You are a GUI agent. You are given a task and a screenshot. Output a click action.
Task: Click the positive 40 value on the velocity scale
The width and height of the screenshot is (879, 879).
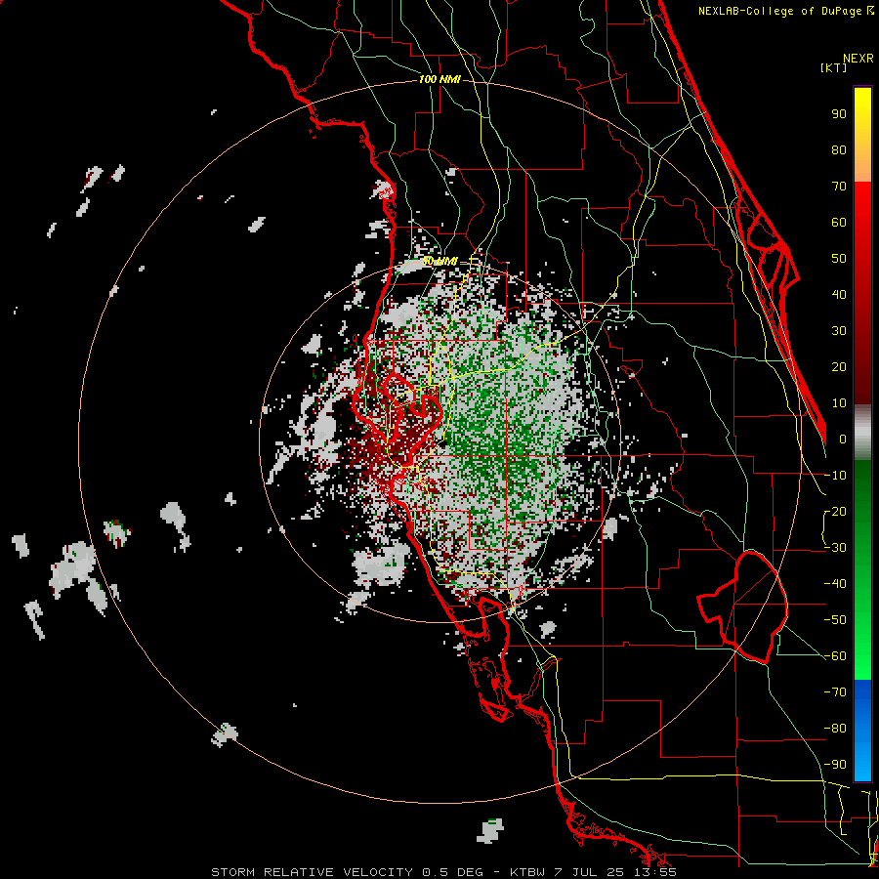(x=839, y=295)
